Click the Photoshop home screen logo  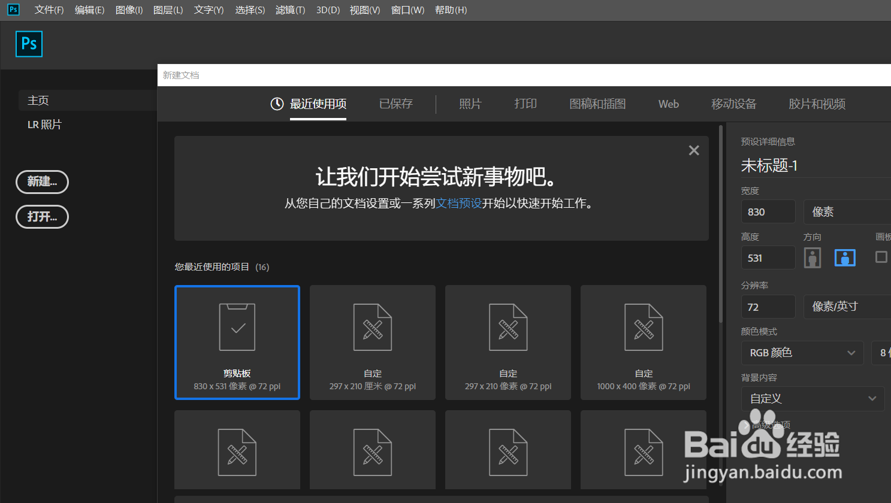(x=29, y=44)
